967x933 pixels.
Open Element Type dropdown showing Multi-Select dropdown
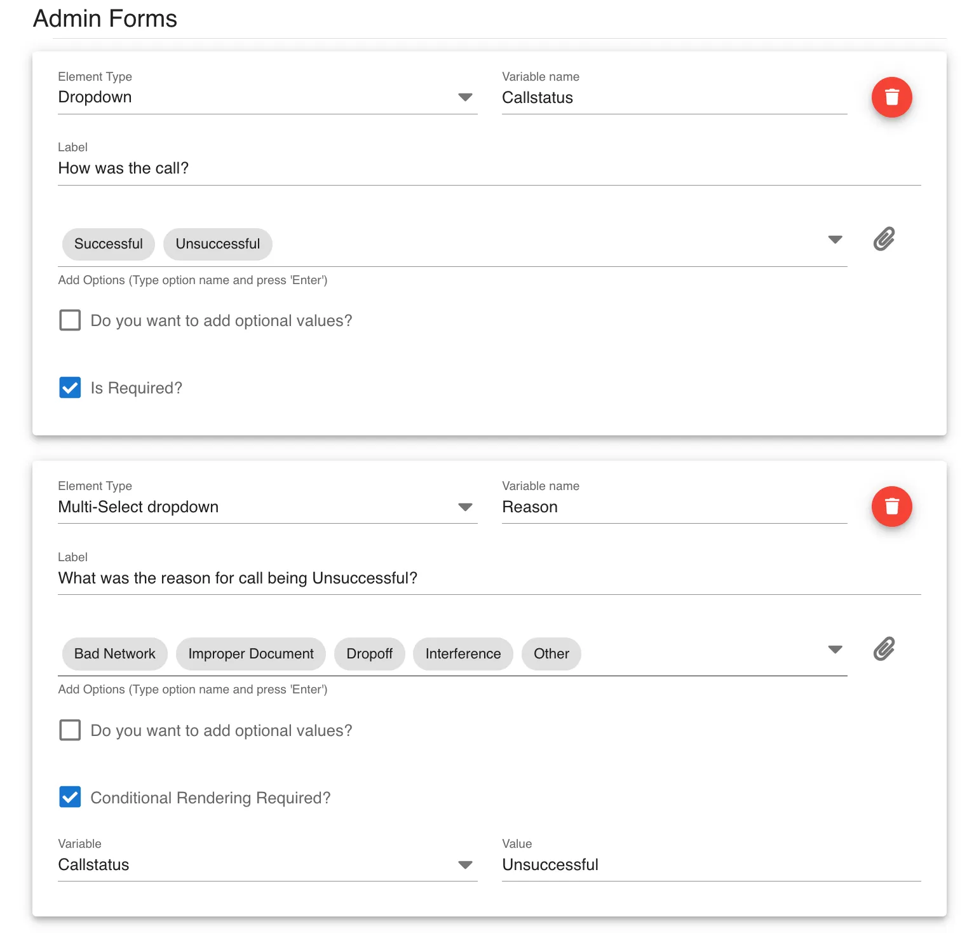pyautogui.click(x=267, y=507)
